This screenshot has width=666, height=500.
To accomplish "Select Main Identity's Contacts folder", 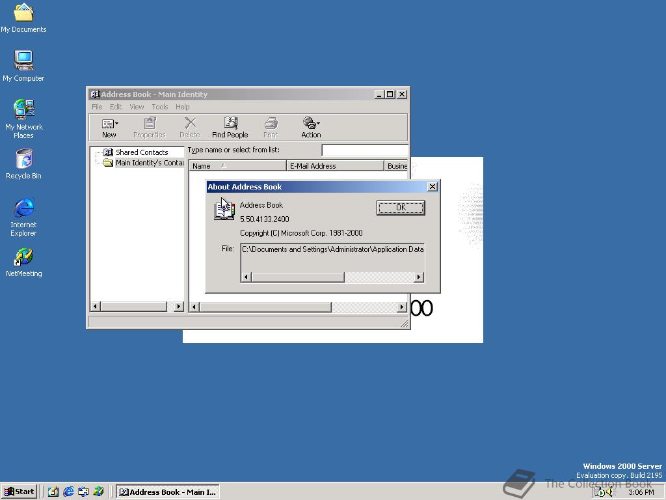I will tap(150, 163).
